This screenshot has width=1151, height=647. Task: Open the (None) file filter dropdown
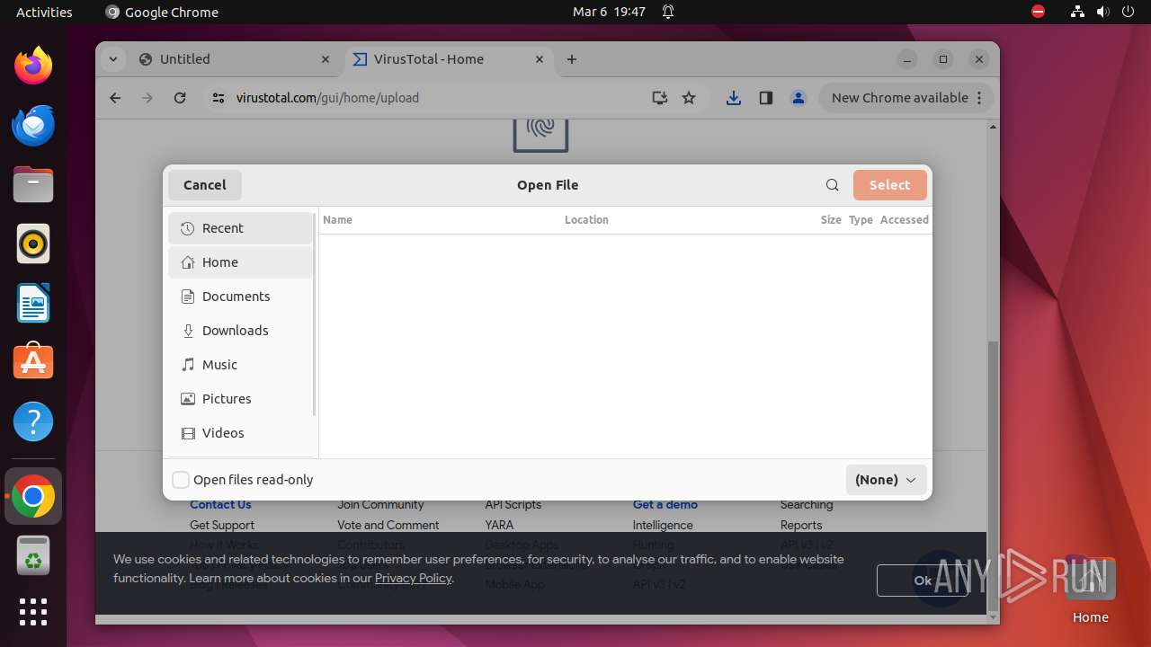(886, 480)
